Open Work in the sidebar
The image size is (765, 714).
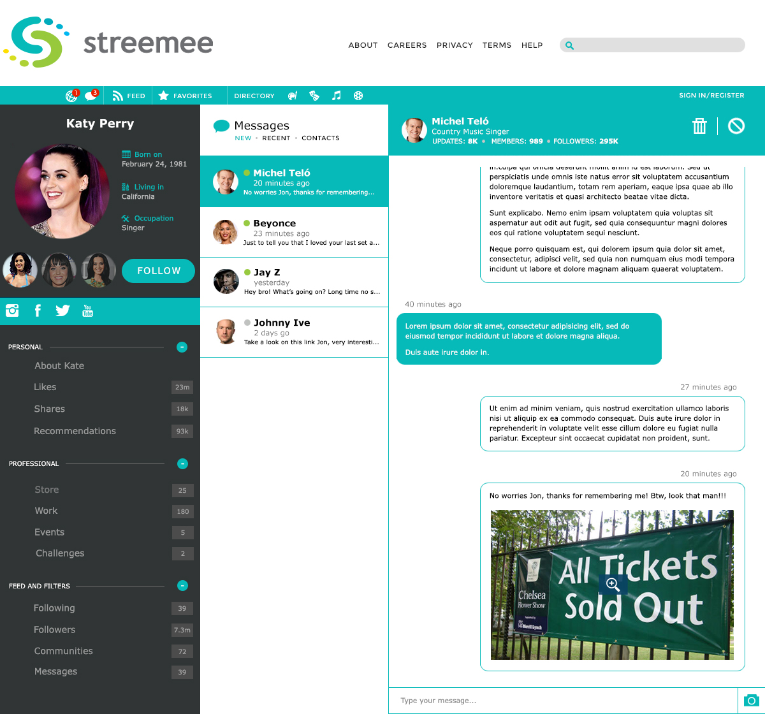(x=46, y=511)
